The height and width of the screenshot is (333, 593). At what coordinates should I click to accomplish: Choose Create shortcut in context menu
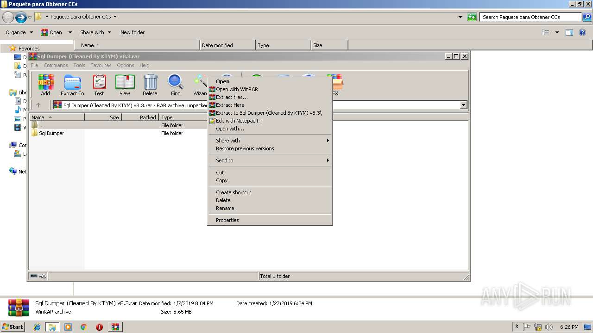[x=270, y=192]
